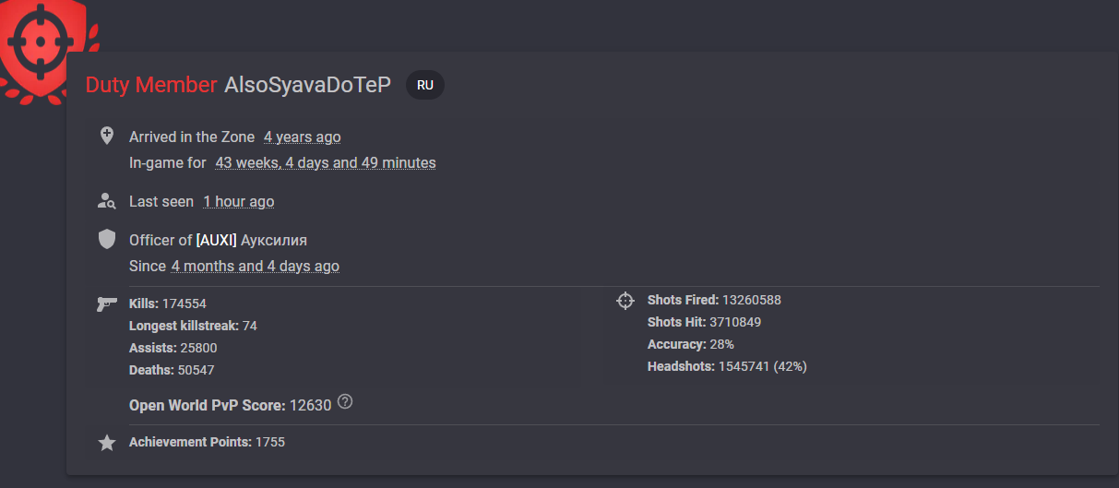
Task: Click the pistol icon beside Kills
Action: [x=107, y=304]
